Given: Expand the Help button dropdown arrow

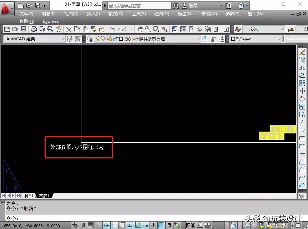Looking at the screenshot, I should point(247,6).
